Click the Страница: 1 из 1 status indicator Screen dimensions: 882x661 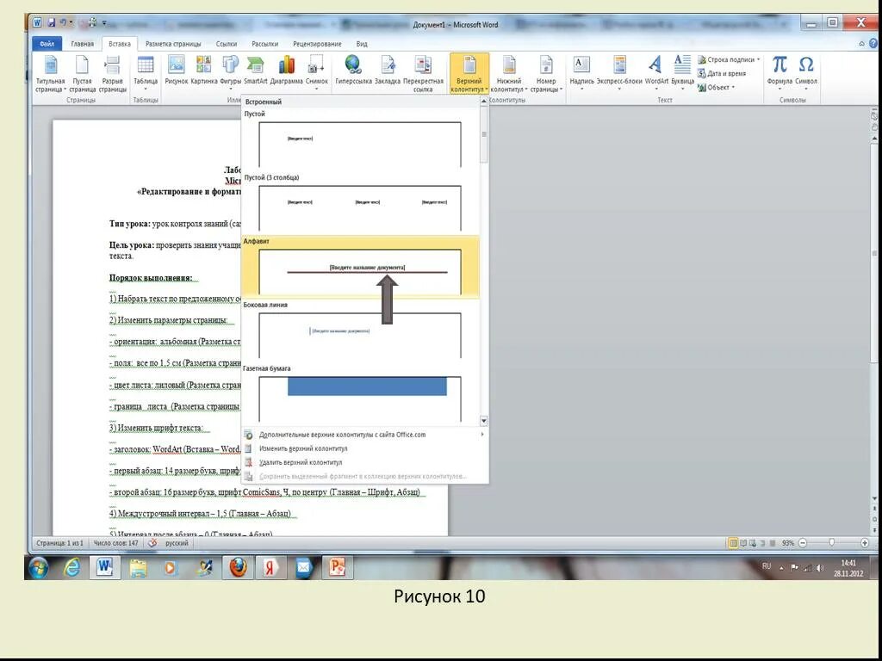(x=59, y=544)
